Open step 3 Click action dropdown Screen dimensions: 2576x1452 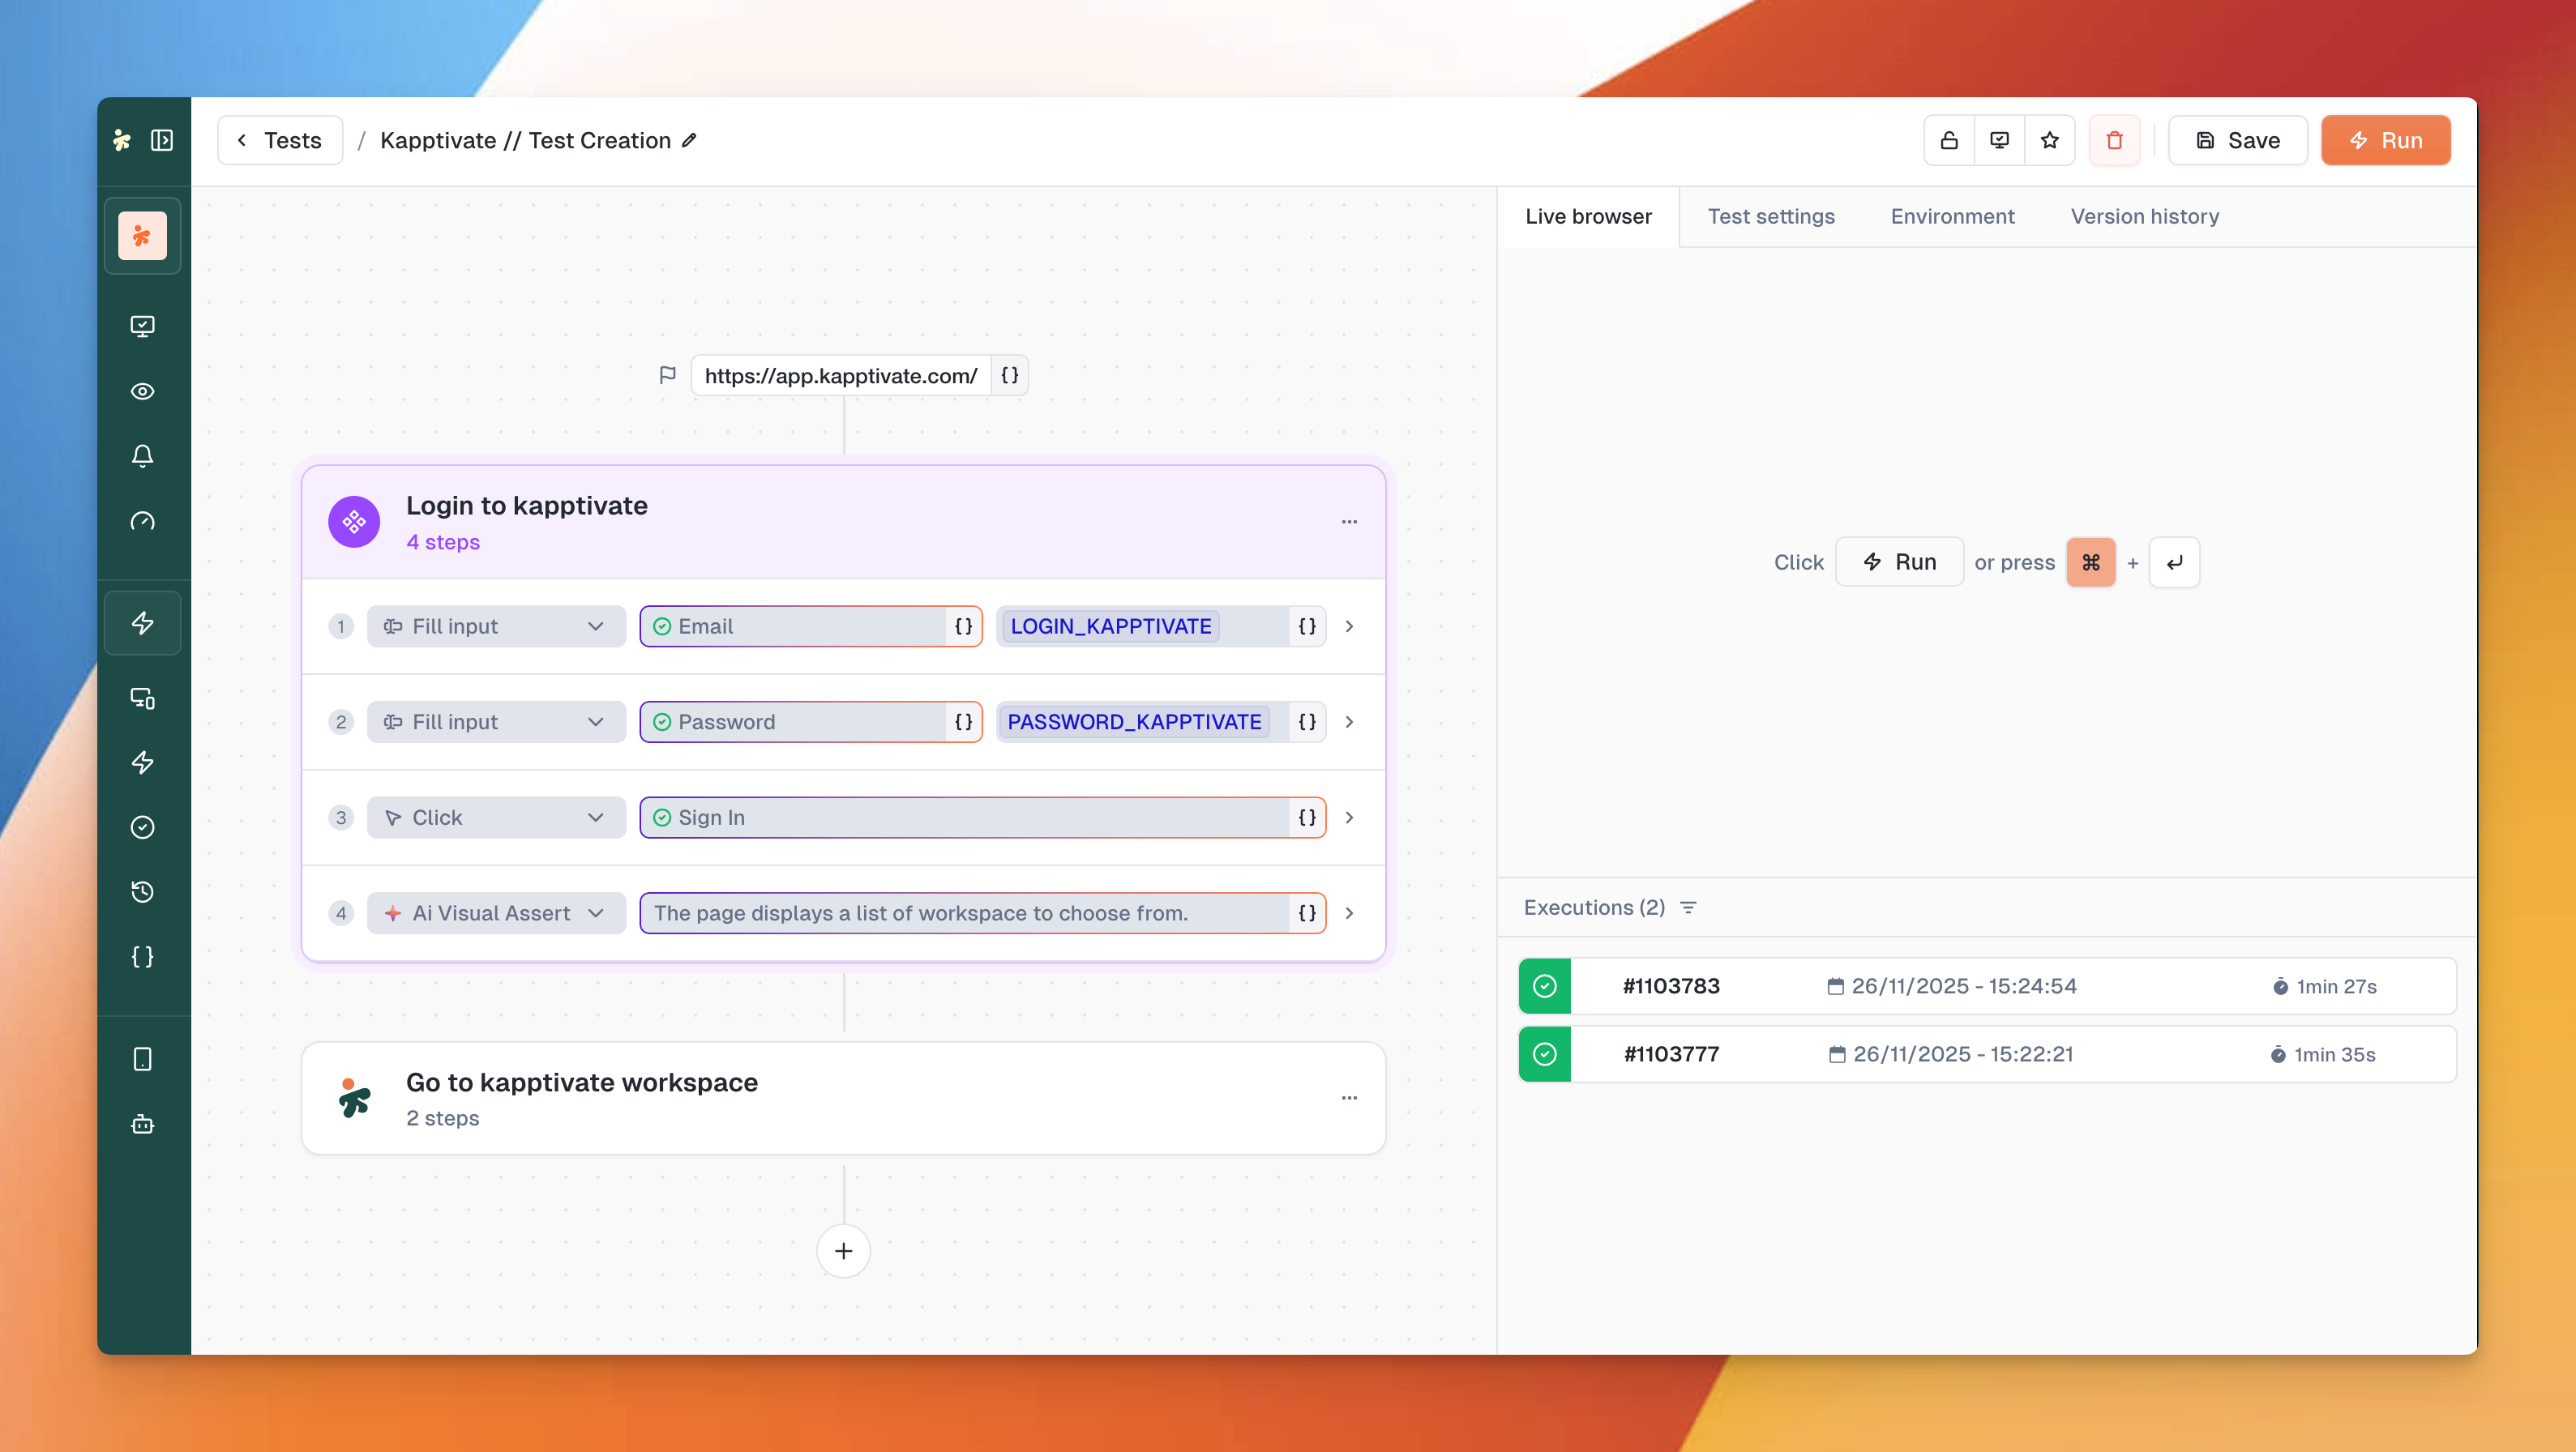click(x=496, y=818)
